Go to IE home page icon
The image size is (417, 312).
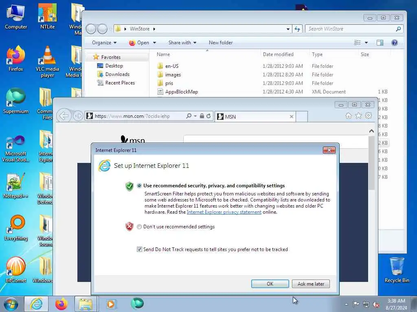349,116
